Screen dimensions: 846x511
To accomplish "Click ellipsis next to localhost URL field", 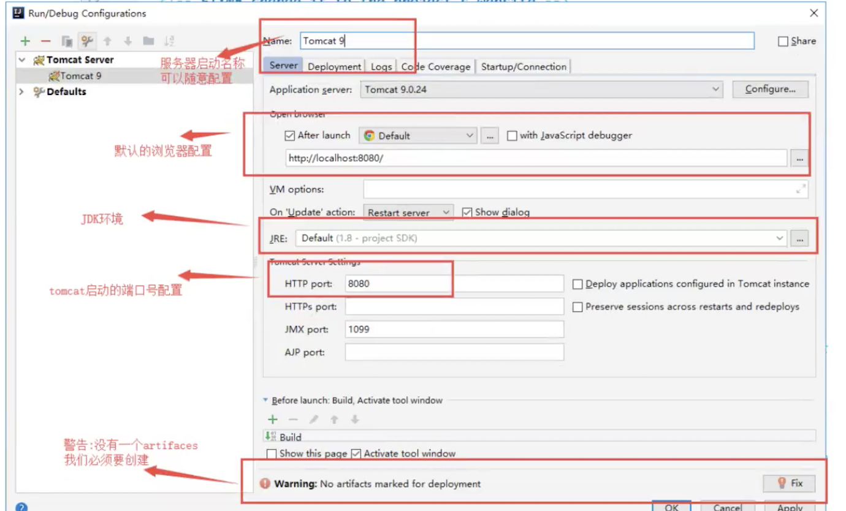I will coord(799,159).
